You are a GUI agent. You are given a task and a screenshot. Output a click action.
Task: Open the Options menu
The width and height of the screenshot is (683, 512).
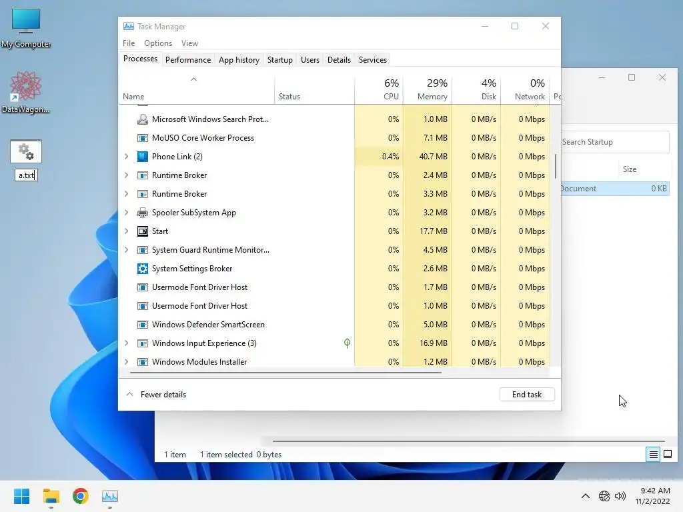point(158,43)
